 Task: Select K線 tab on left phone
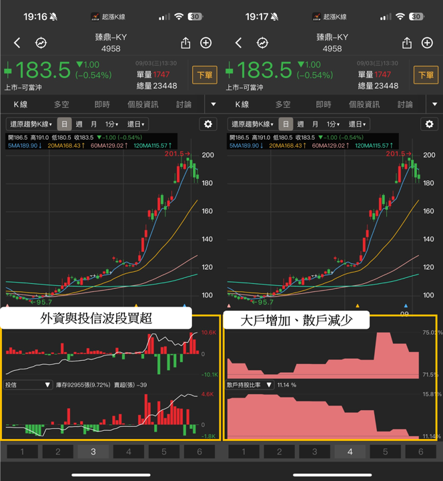(21, 105)
